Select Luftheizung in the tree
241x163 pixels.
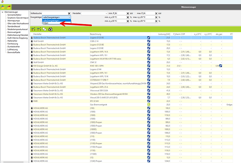[13, 50]
